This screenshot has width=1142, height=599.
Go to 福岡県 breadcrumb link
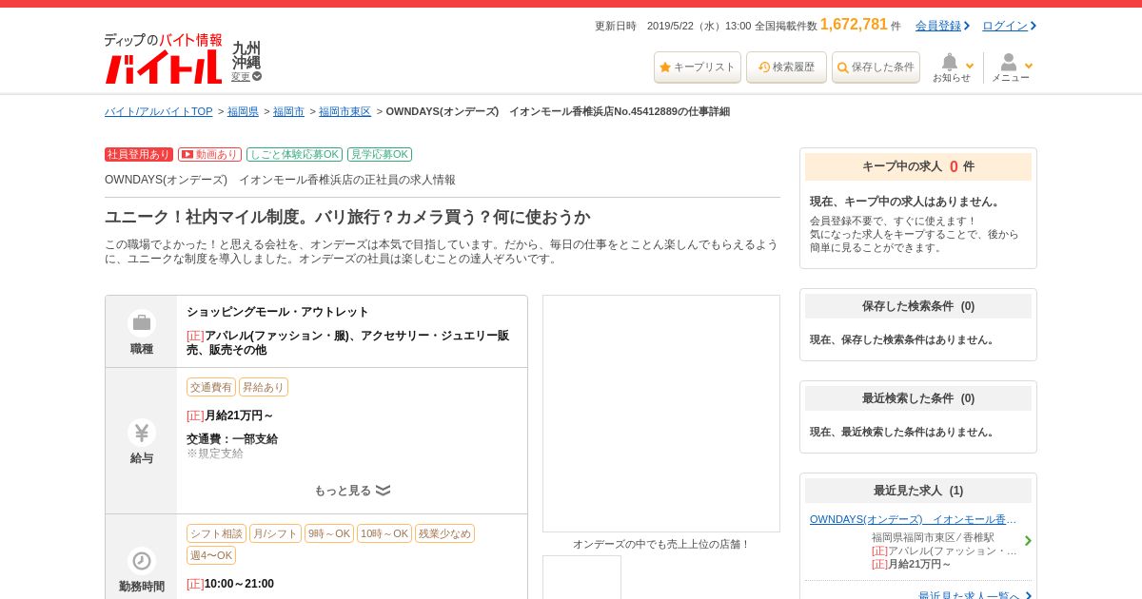pos(243,112)
